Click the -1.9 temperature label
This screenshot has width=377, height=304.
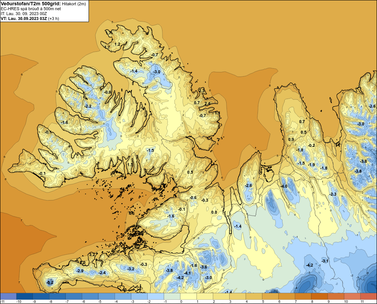pos(312,165)
